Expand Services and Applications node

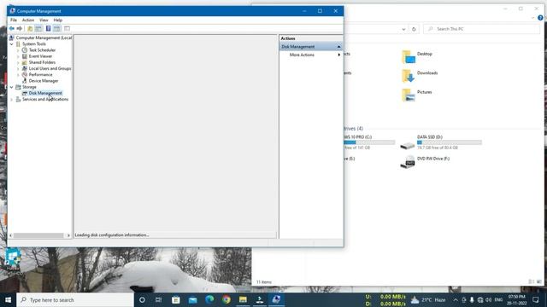coord(11,100)
